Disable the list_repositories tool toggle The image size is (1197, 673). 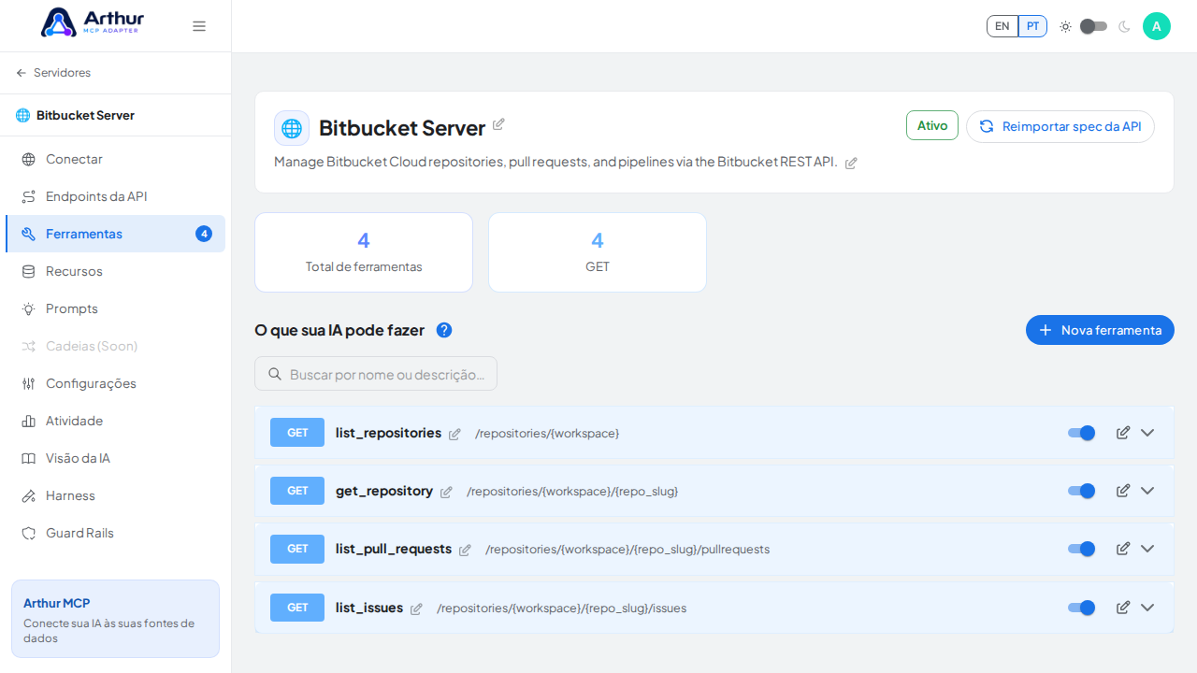(1081, 433)
